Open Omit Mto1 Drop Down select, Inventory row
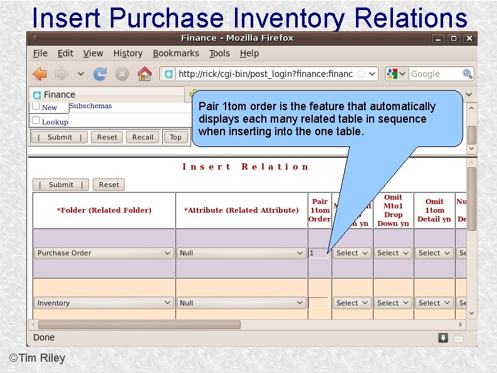The width and height of the screenshot is (497, 373). (x=393, y=303)
